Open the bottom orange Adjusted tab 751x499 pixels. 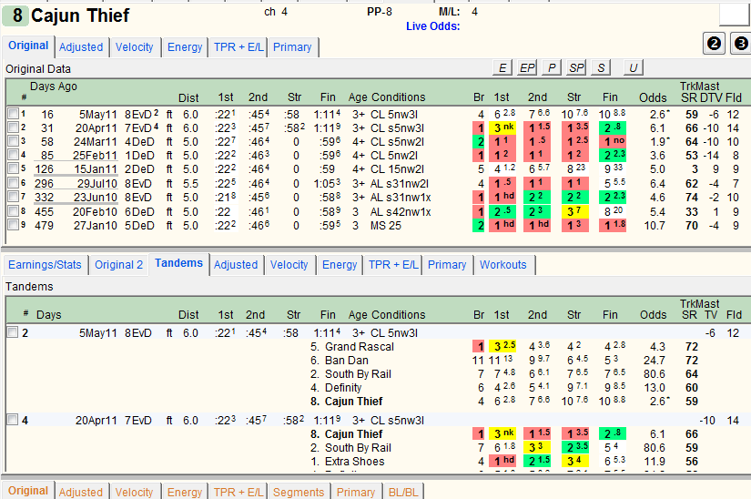81,492
